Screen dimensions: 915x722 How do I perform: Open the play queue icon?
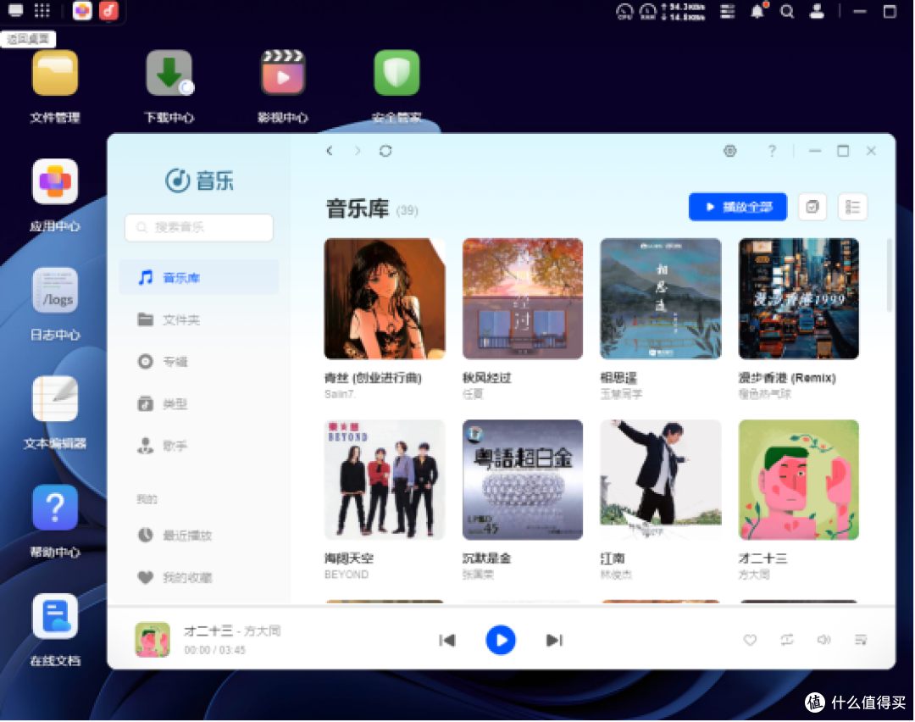point(862,641)
